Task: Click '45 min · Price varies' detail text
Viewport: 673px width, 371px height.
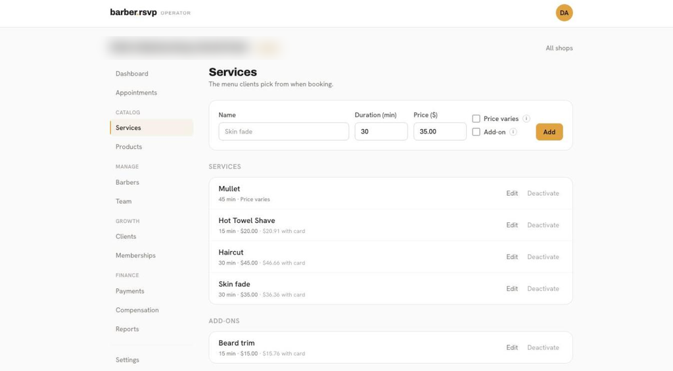Action: coord(244,199)
